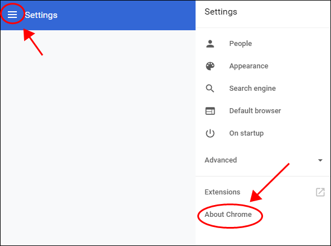Open the hamburger main menu icon
This screenshot has height=246, width=331.
point(12,15)
